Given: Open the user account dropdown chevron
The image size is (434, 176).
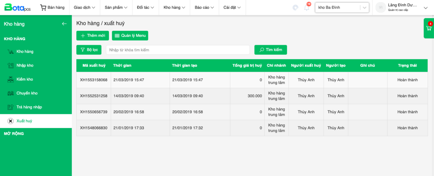Looking at the screenshot, I should [425, 8].
